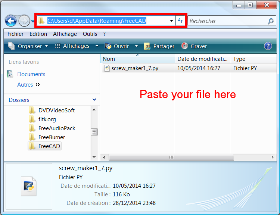Click the folder icon in the address bar
Viewport: 280px width, 215px height.
tap(41, 21)
